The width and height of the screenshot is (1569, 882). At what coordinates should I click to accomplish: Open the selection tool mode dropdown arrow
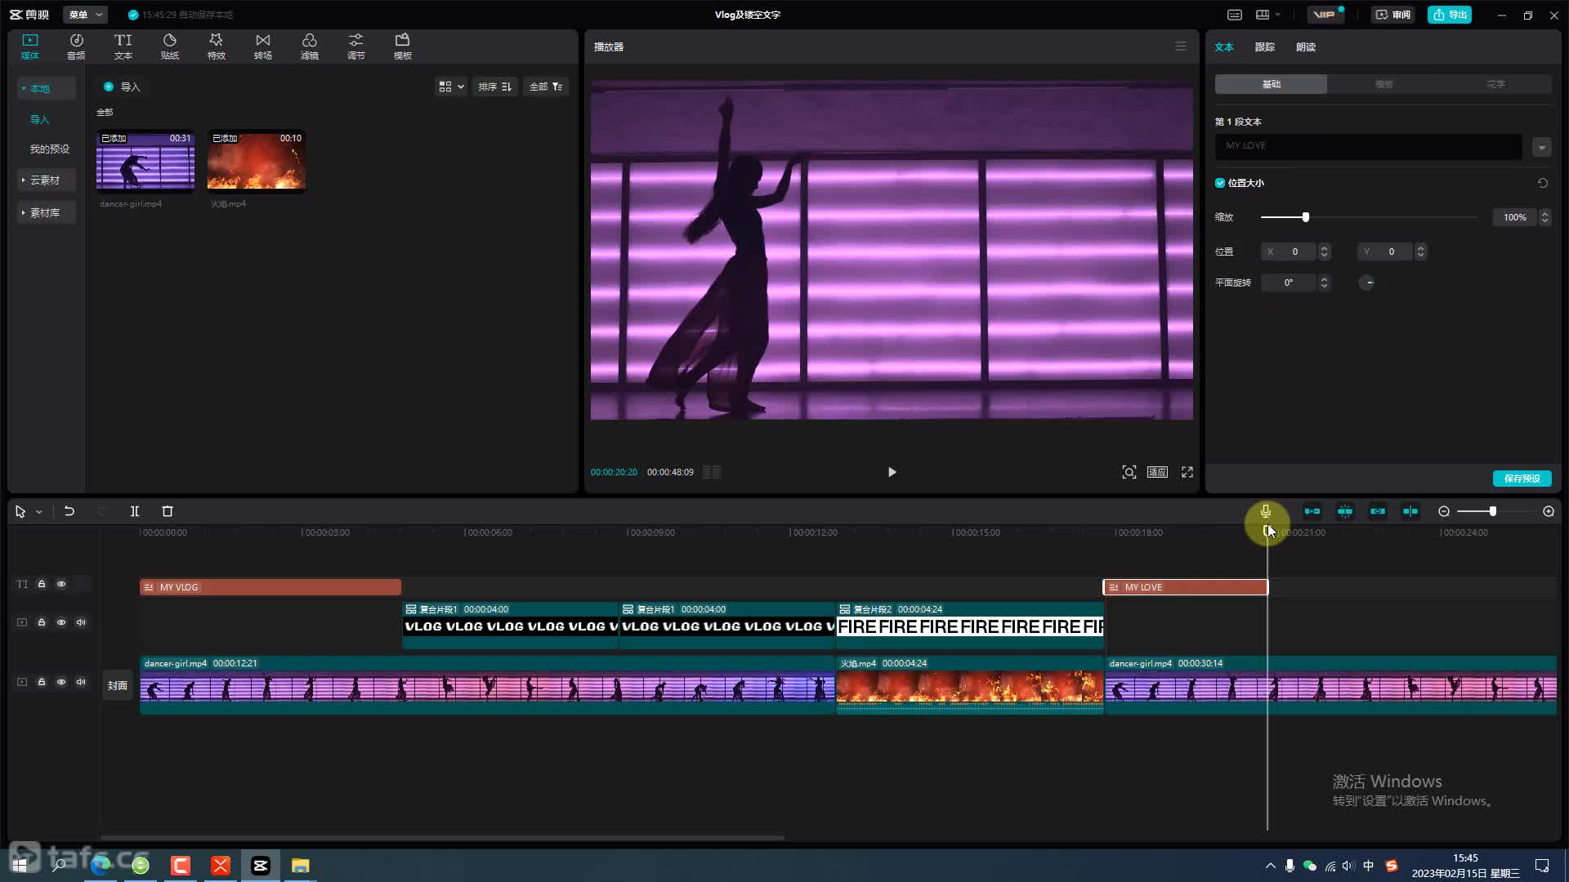click(38, 512)
